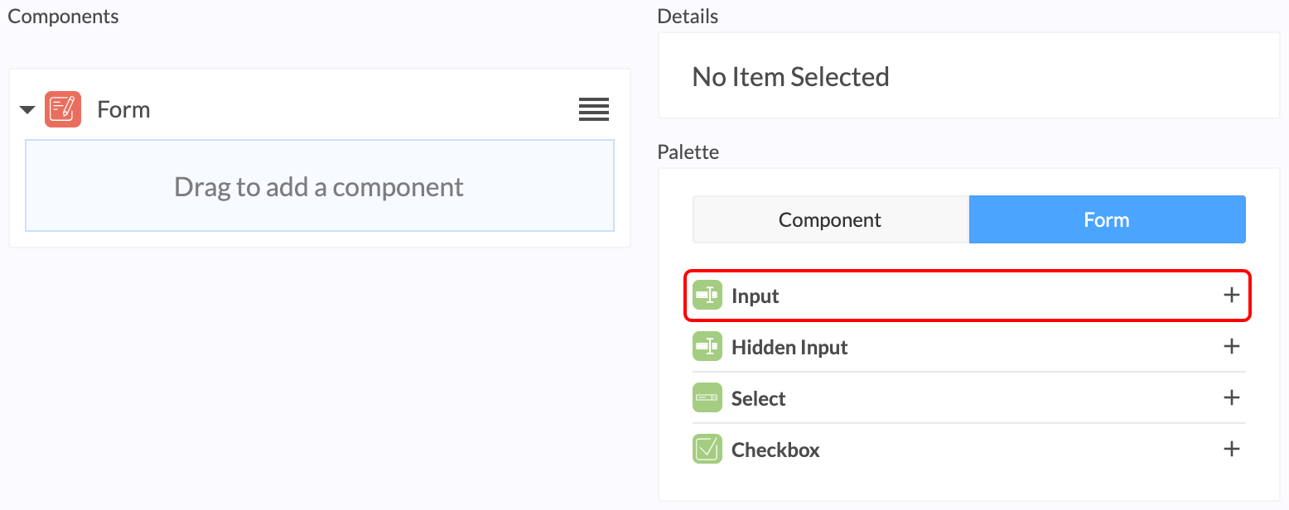The height and width of the screenshot is (510, 1289).
Task: Switch to the Component palette tab
Action: [831, 219]
